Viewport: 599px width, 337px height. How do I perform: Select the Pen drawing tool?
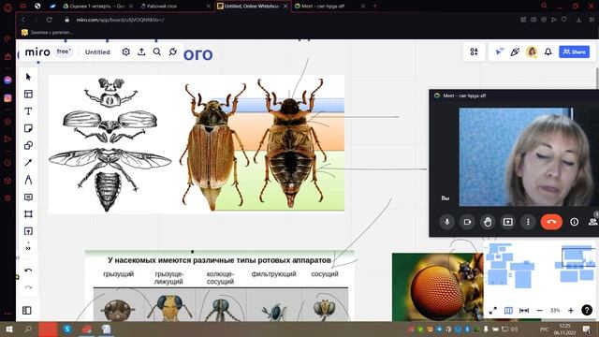(28, 180)
